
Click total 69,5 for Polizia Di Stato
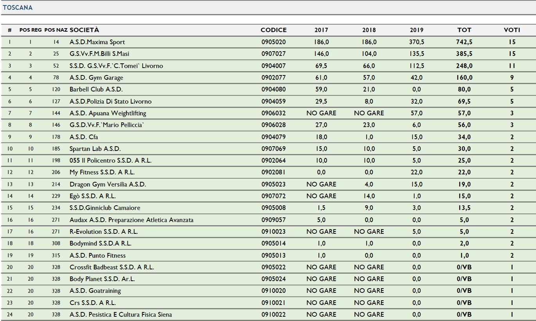point(464,101)
